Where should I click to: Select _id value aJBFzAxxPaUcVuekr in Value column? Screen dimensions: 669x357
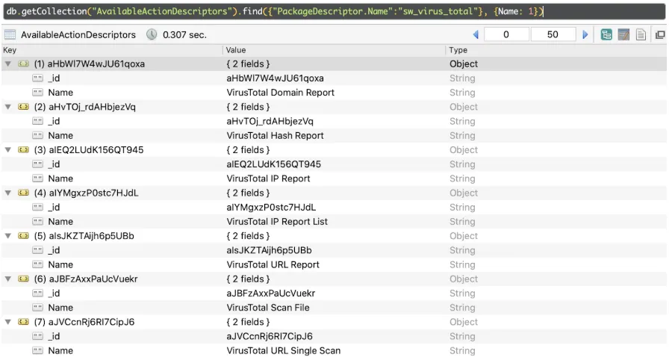270,294
